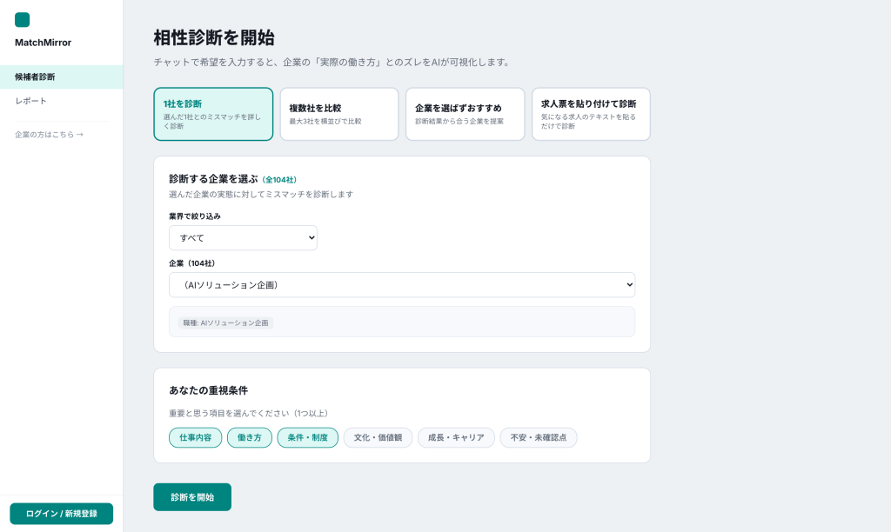Click the ログイン / 新規登録 button
Viewport: 891px width, 532px height.
[x=62, y=513]
